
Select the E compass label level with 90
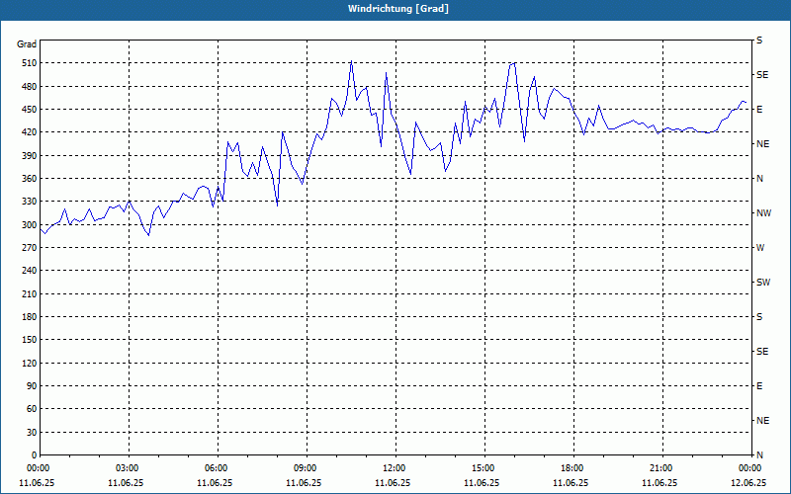[759, 386]
